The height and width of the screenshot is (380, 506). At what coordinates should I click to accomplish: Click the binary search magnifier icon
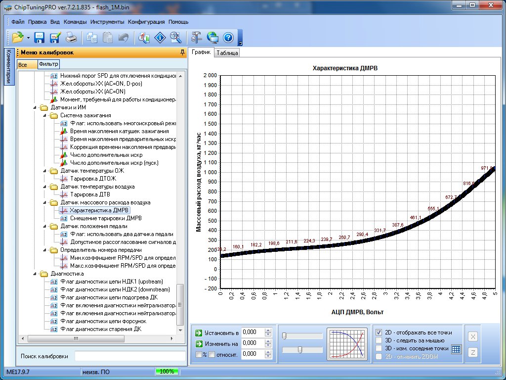click(x=175, y=37)
